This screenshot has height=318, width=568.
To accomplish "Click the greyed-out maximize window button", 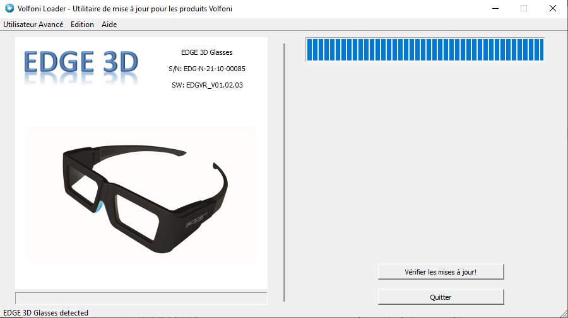I will pos(524,8).
